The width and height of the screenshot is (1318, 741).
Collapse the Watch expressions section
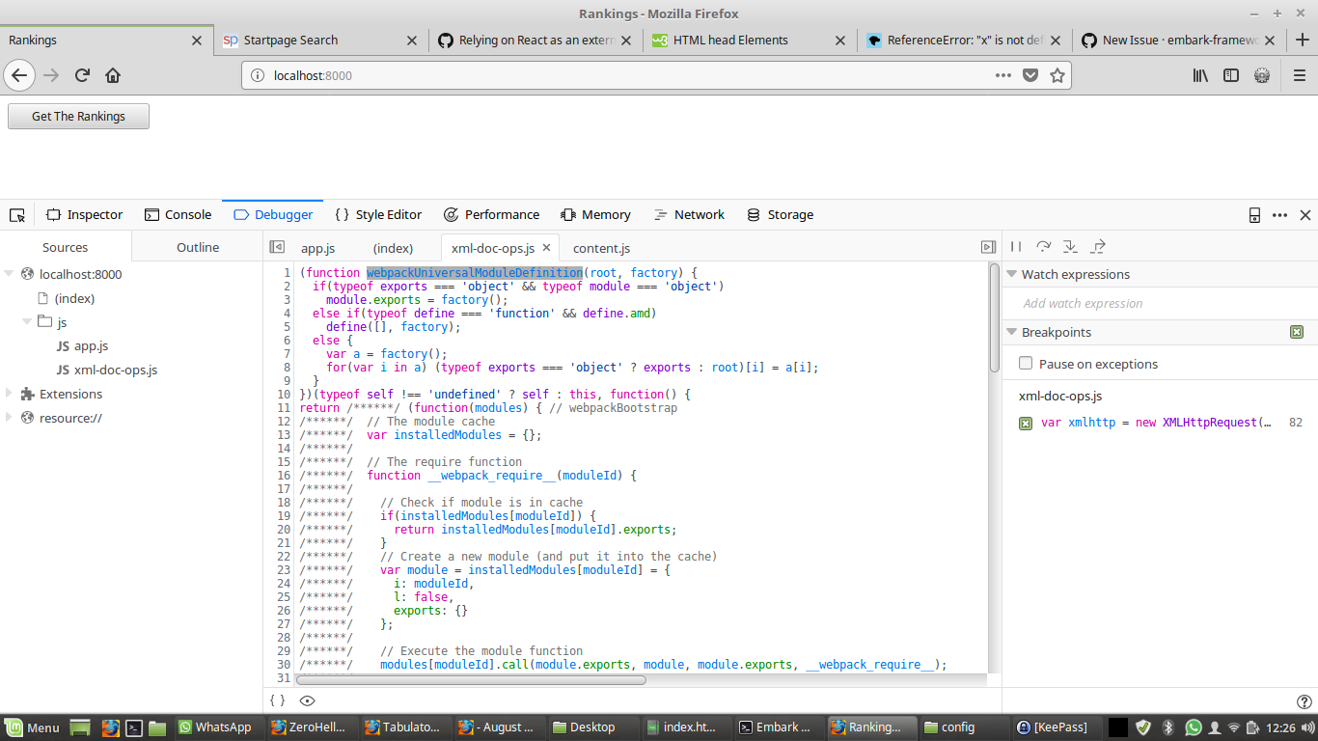click(x=1011, y=274)
